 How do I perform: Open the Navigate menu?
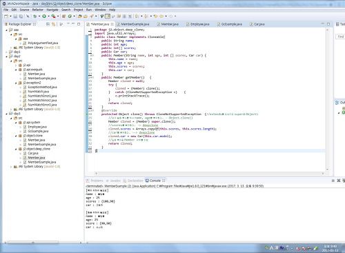[52, 10]
